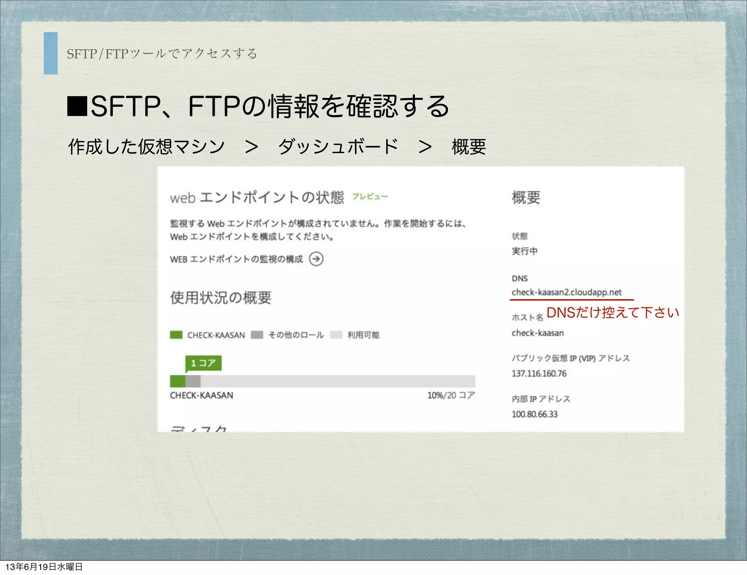The width and height of the screenshot is (747, 575).
Task: Select internal IP address 100.80.66.33
Action: coord(535,414)
